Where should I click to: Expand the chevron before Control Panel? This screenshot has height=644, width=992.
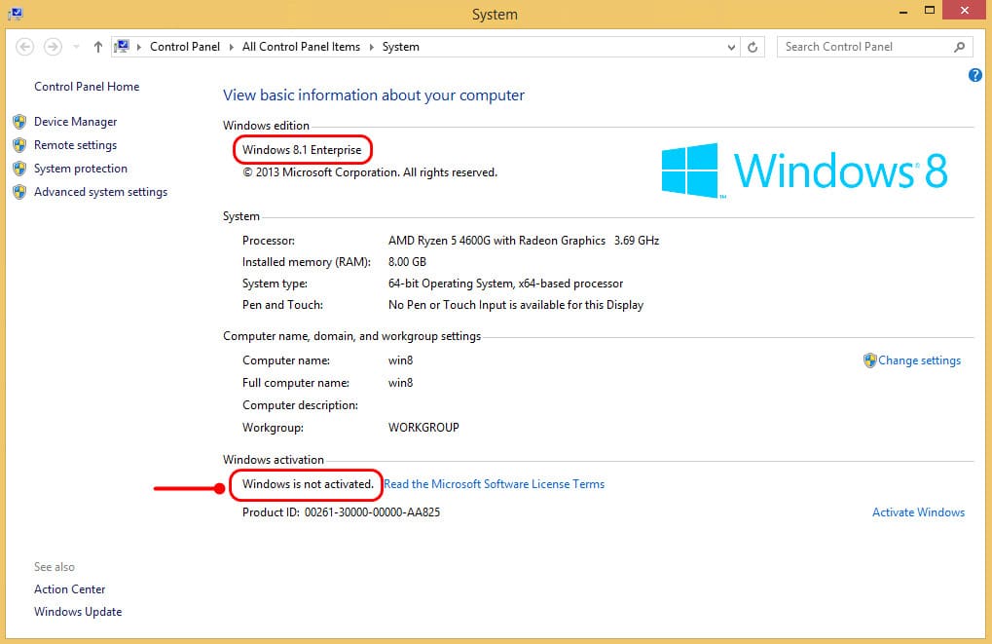pyautogui.click(x=139, y=47)
